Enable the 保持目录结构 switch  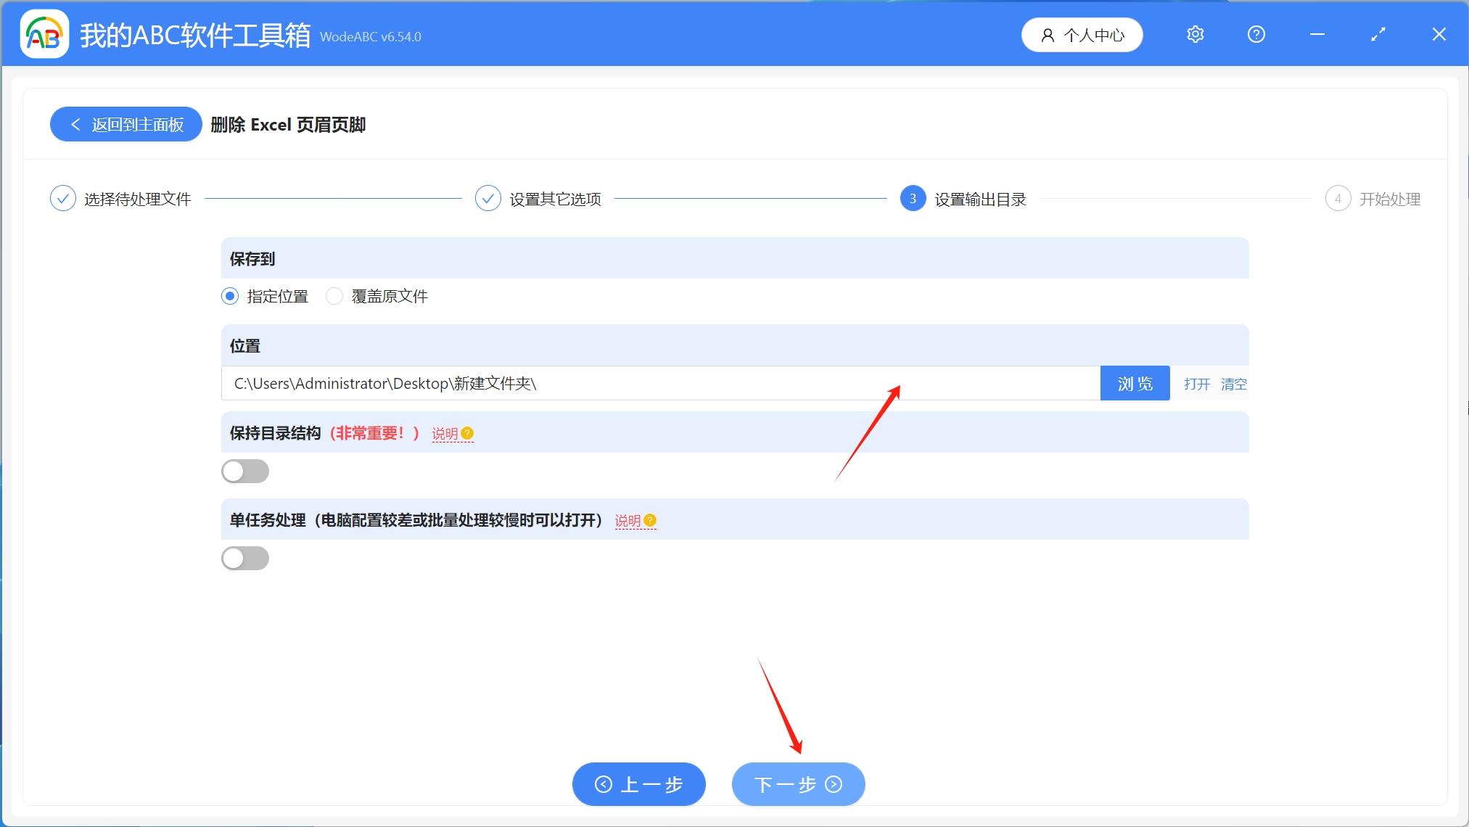click(x=245, y=471)
